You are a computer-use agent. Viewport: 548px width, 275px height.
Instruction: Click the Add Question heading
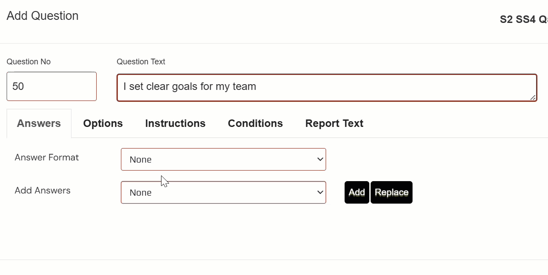[x=42, y=16]
